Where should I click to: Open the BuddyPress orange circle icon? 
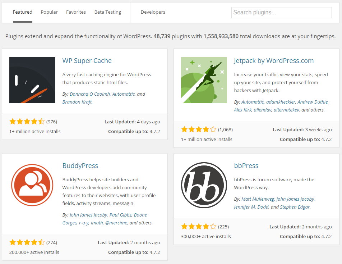tap(32, 185)
